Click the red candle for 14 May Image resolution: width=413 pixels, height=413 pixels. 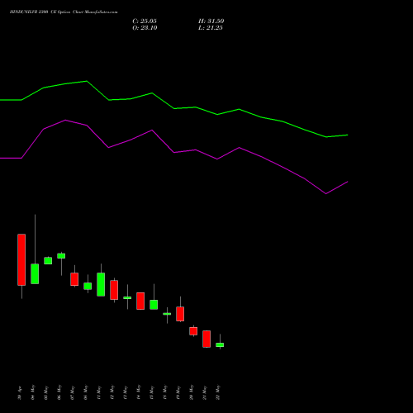(x=140, y=301)
